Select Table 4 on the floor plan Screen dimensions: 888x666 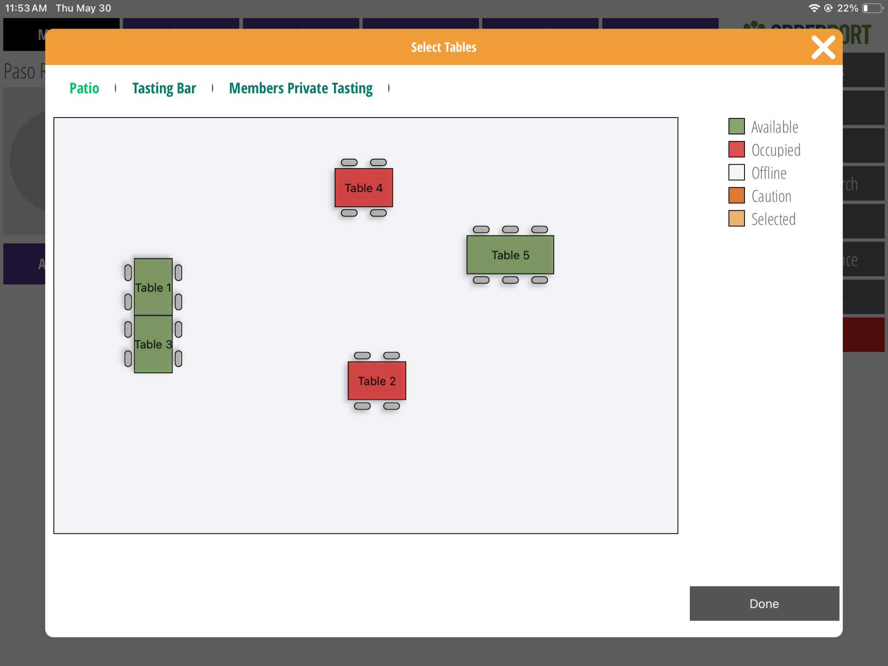pyautogui.click(x=363, y=188)
